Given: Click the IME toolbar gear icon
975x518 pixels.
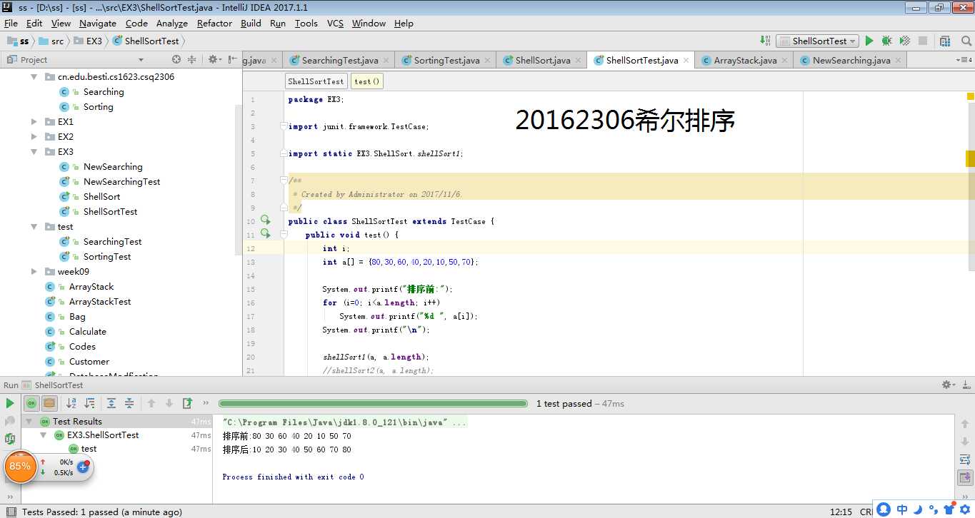Looking at the screenshot, I should (964, 509).
